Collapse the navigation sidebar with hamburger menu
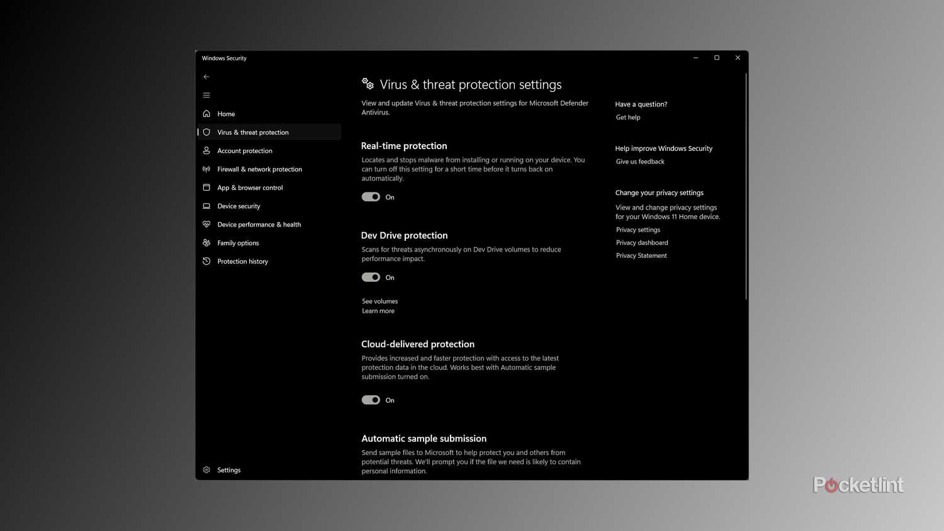944x531 pixels. [206, 94]
